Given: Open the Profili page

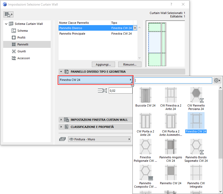Looking at the screenshot, I should (21, 38).
